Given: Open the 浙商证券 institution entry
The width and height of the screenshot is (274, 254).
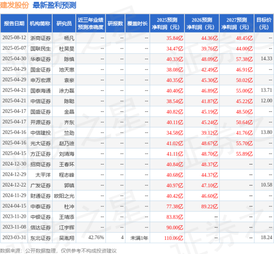Looking at the screenshot, I should tap(40, 38).
